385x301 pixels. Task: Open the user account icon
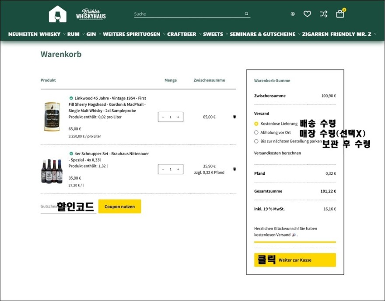293,14
